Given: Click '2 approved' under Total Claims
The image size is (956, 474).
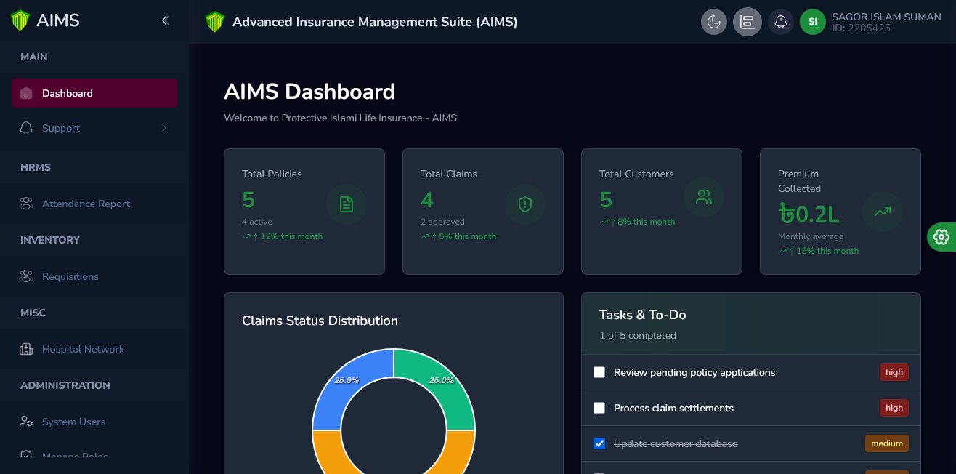Looking at the screenshot, I should click(x=442, y=222).
